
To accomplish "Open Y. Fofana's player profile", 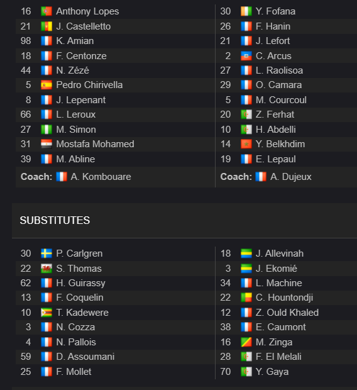I will coord(275,11).
